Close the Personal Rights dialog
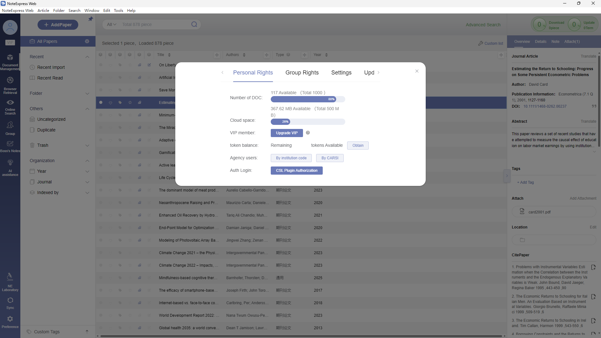This screenshot has height=338, width=601. click(417, 71)
